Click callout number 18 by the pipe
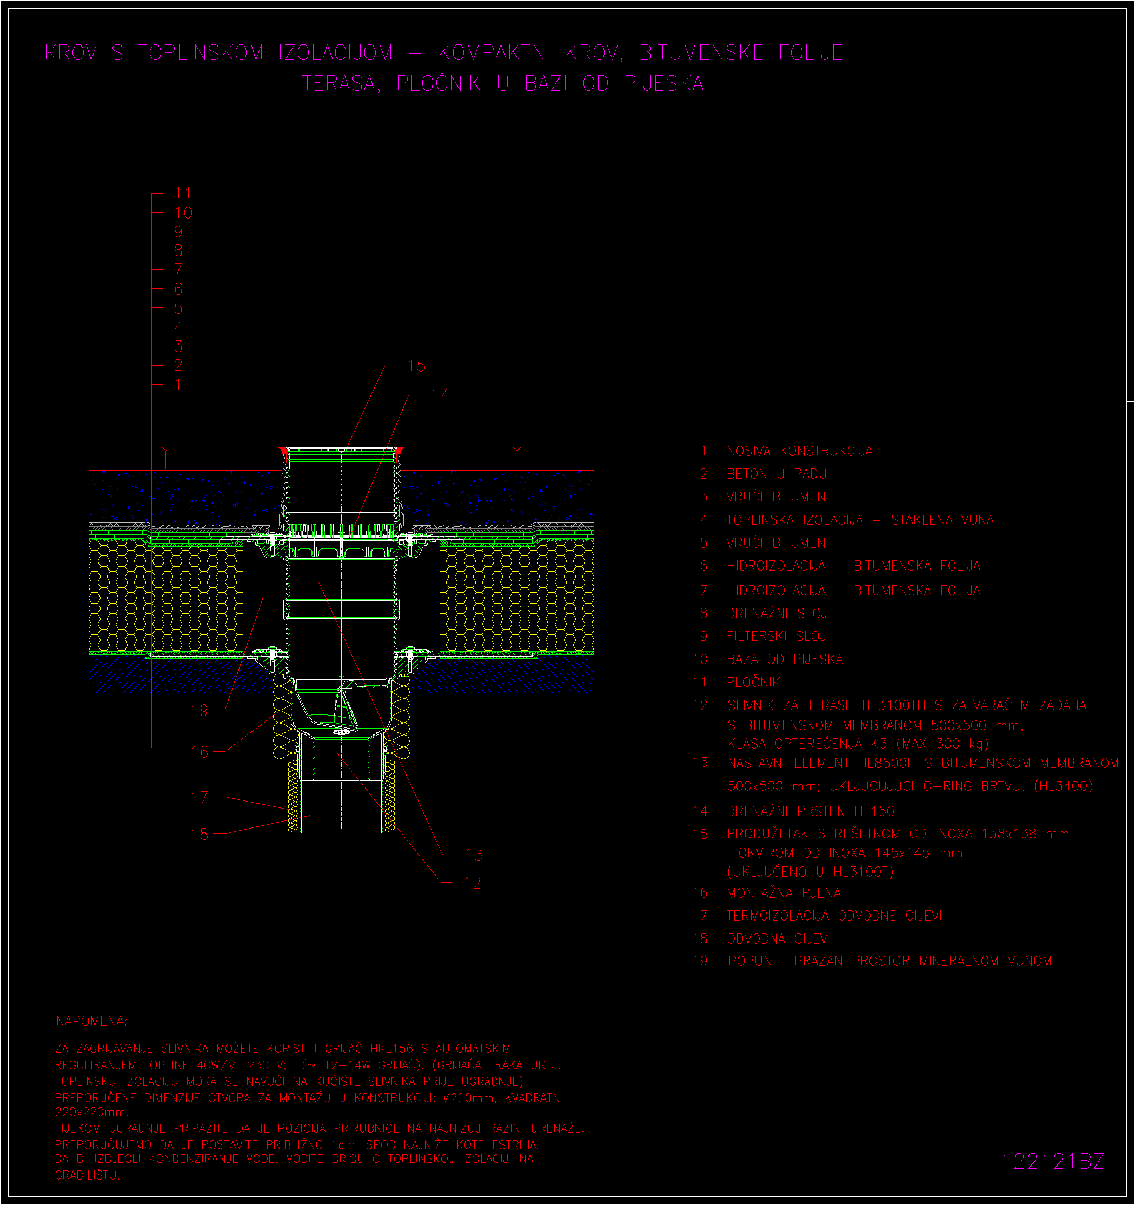Image resolution: width=1135 pixels, height=1205 pixels. (200, 834)
